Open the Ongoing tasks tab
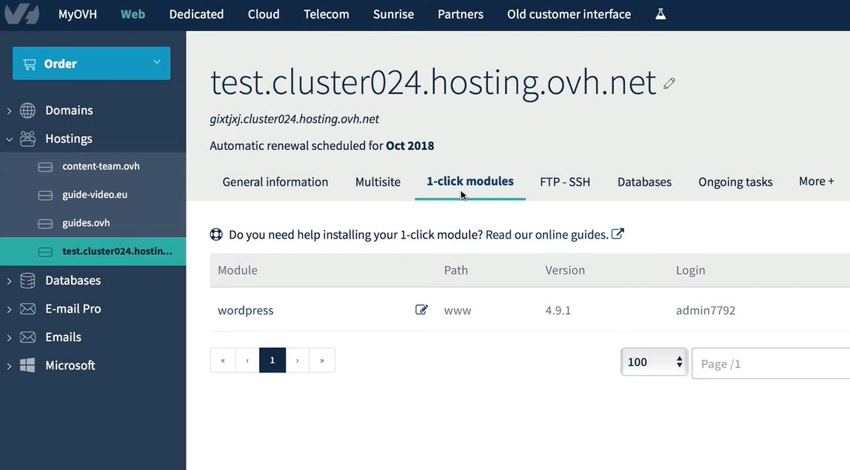Viewport: 850px width, 470px height. coord(736,182)
